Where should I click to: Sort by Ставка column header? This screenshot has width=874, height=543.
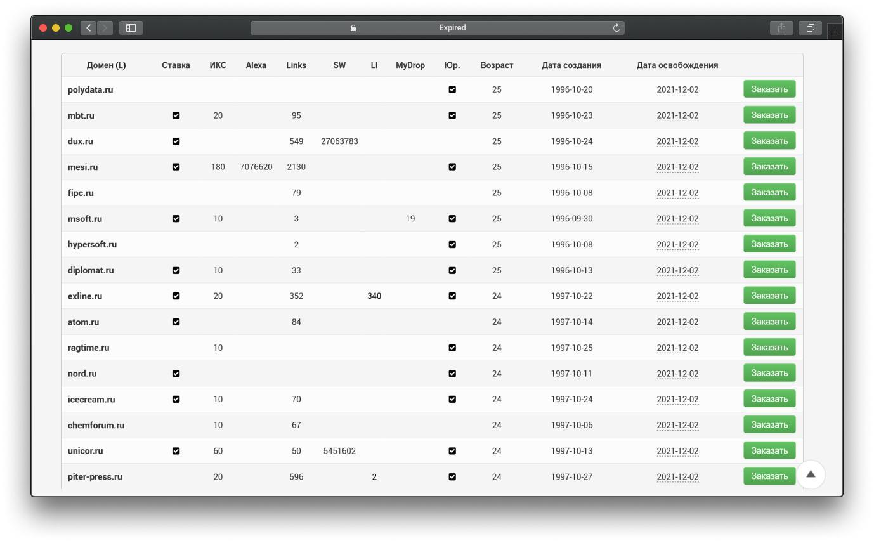tap(176, 65)
